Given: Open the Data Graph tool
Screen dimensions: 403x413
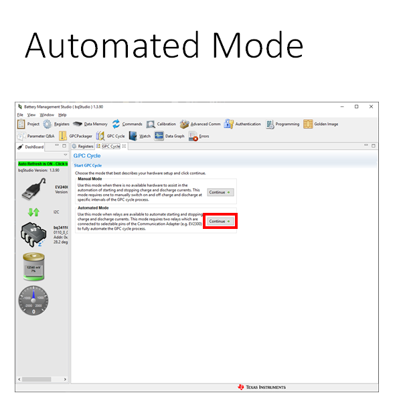Looking at the screenshot, I should [x=169, y=136].
